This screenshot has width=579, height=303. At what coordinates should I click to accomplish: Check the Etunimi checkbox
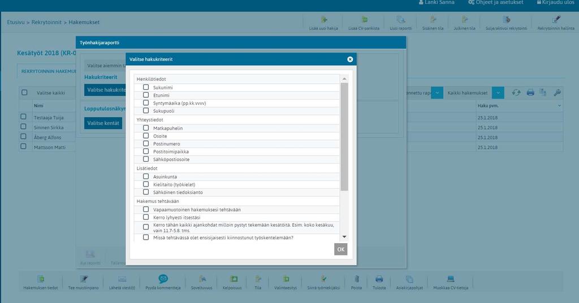(146, 95)
